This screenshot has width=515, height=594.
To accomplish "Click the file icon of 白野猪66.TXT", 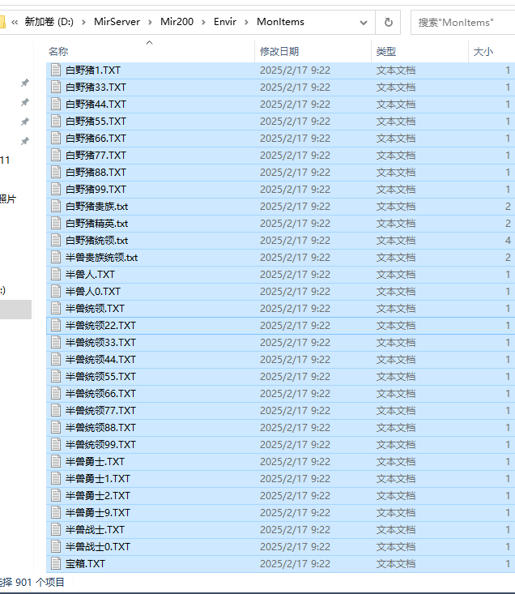I will (56, 139).
